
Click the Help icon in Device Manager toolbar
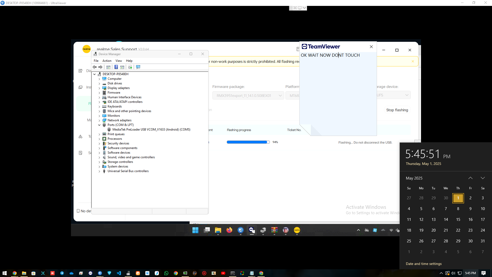point(116,67)
